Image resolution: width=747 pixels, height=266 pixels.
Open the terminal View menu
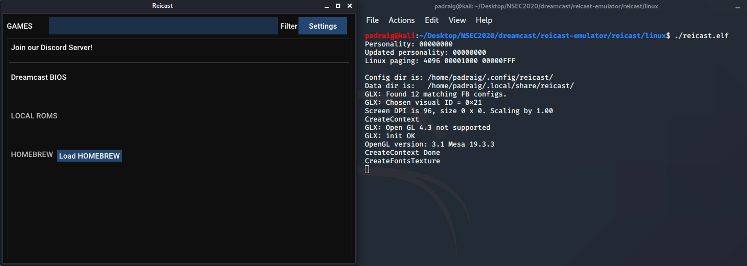pos(457,20)
